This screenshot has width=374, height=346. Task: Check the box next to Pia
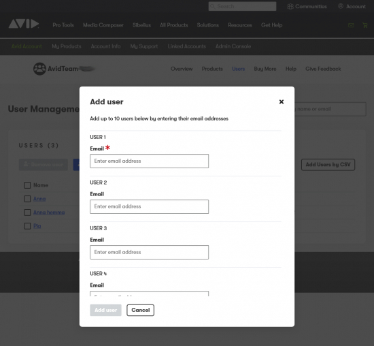coord(27,226)
